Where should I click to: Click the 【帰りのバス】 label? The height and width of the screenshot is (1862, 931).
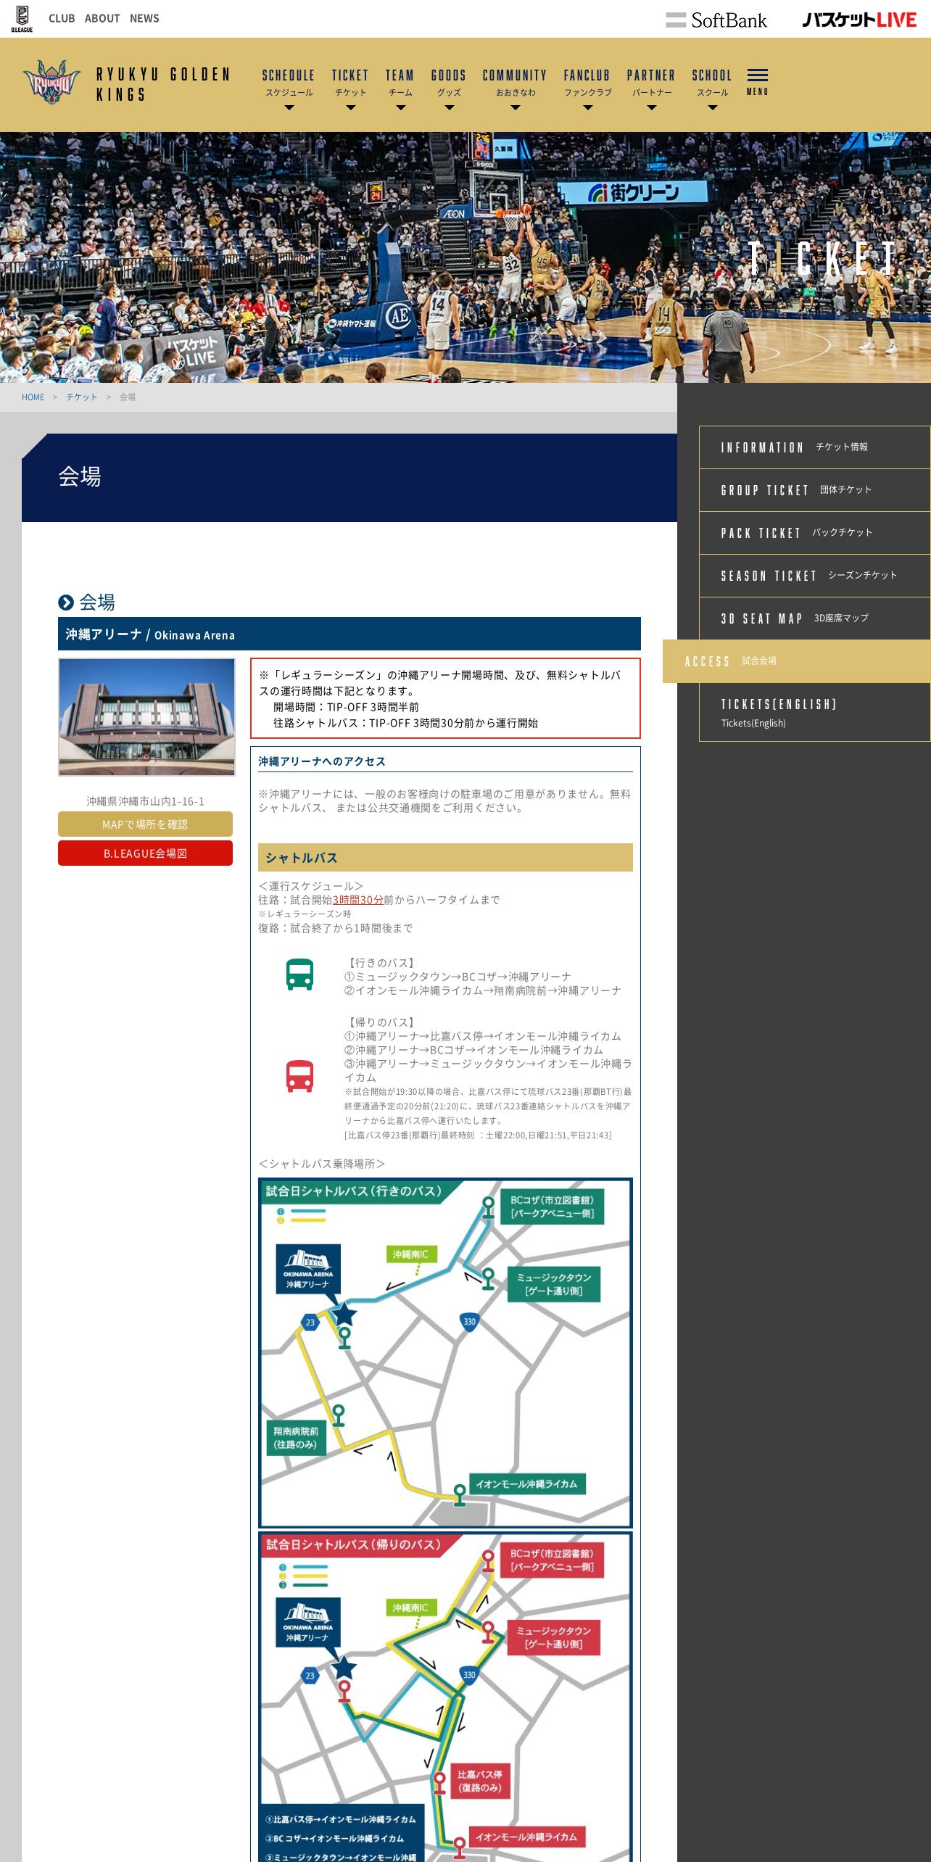[x=381, y=1022]
